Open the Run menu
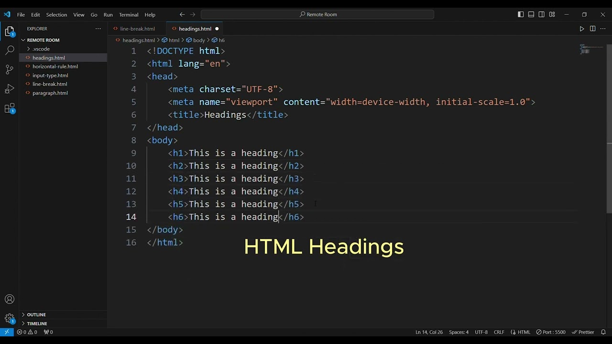Image resolution: width=612 pixels, height=344 pixels. click(108, 14)
